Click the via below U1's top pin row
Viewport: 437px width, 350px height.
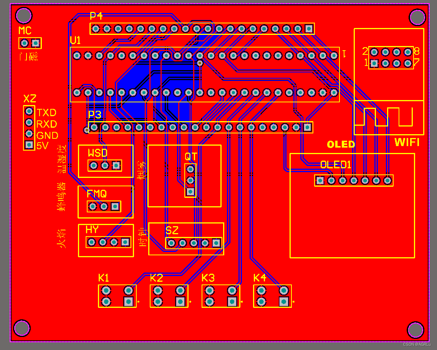[x=200, y=63]
